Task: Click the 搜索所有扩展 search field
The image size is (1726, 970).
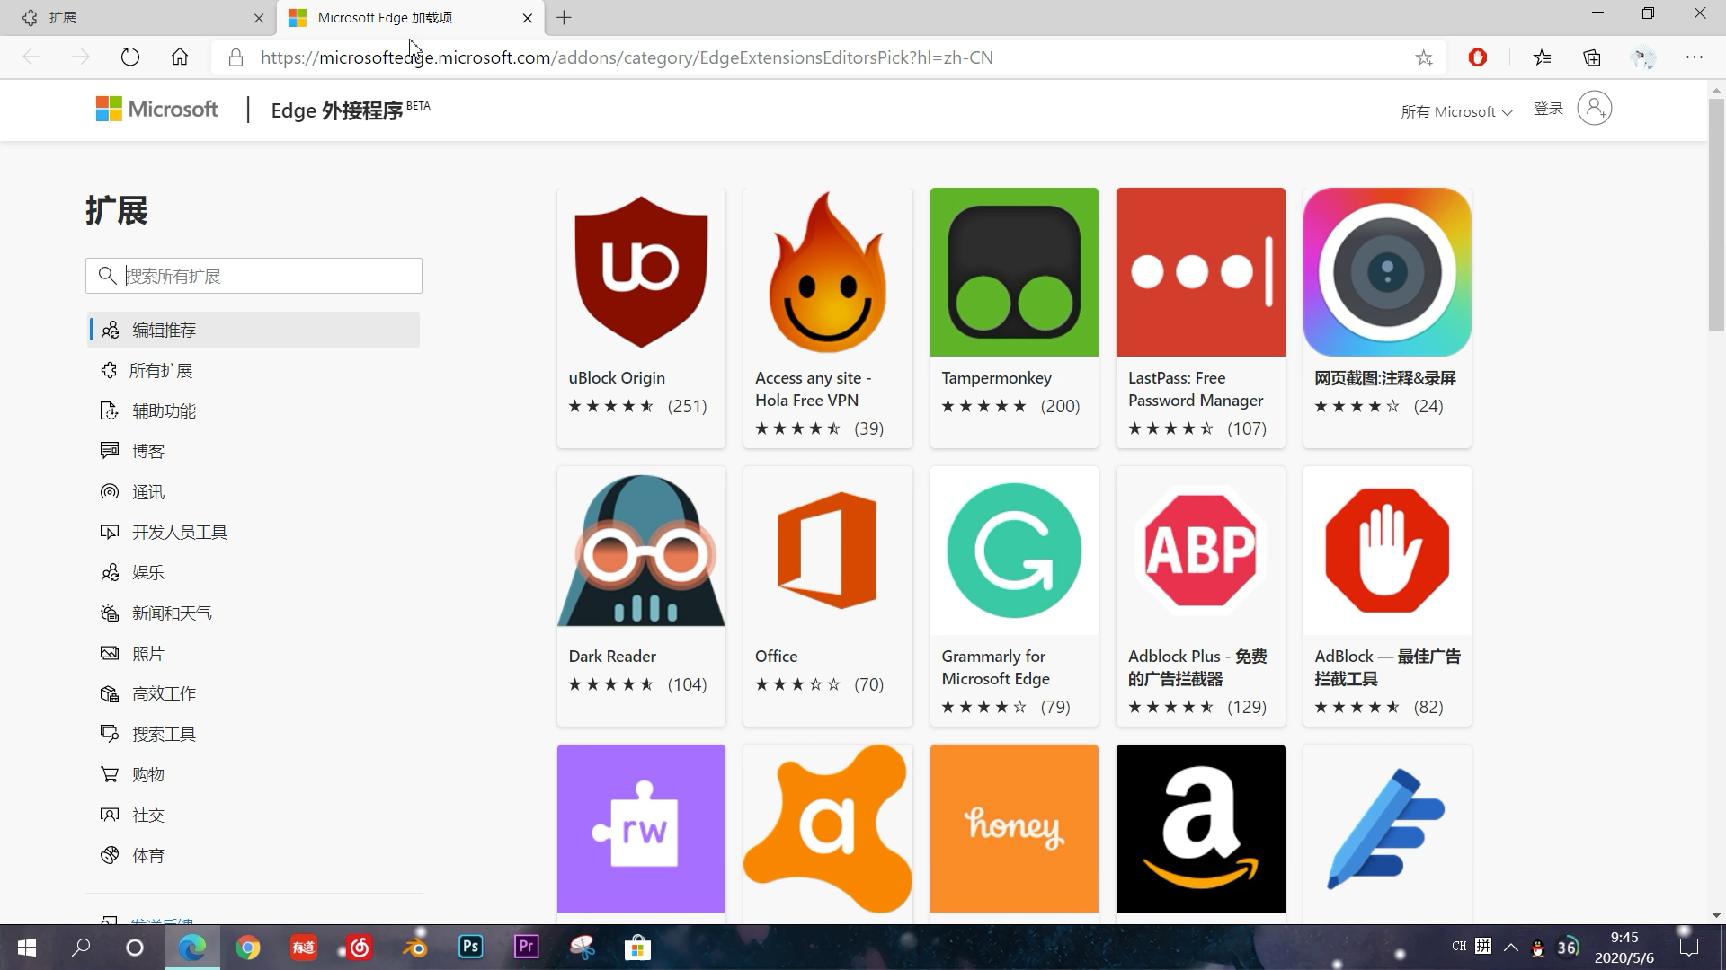Action: (254, 276)
